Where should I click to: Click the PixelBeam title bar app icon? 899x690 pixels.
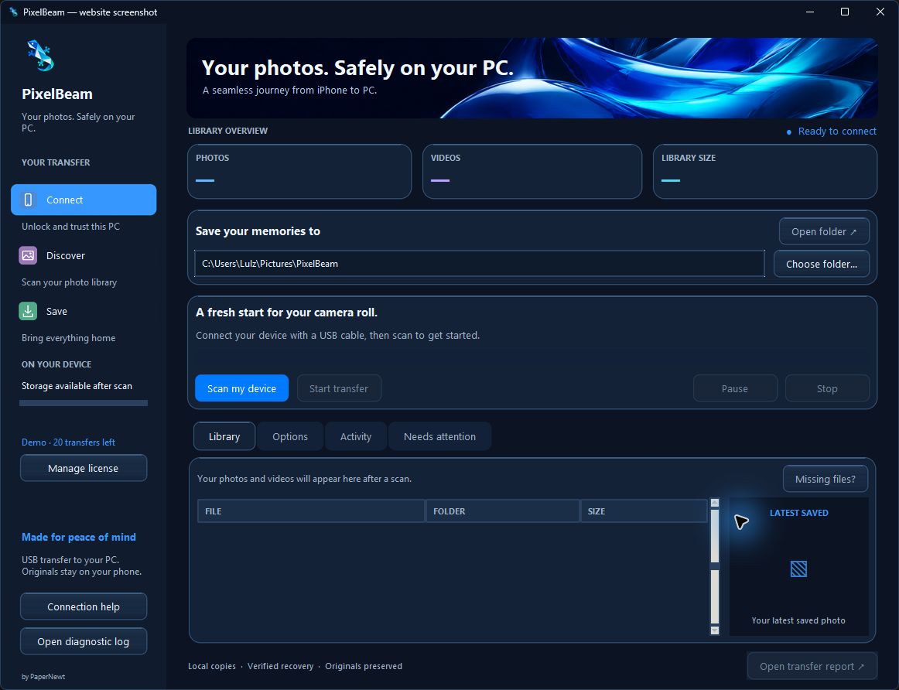14,12
